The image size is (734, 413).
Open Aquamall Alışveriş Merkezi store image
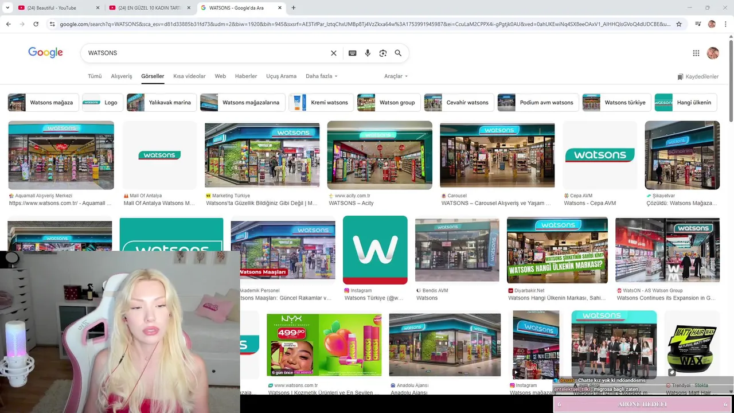(x=61, y=155)
